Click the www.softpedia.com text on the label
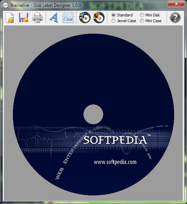Image resolution: width=187 pixels, height=204 pixels. pos(115,162)
